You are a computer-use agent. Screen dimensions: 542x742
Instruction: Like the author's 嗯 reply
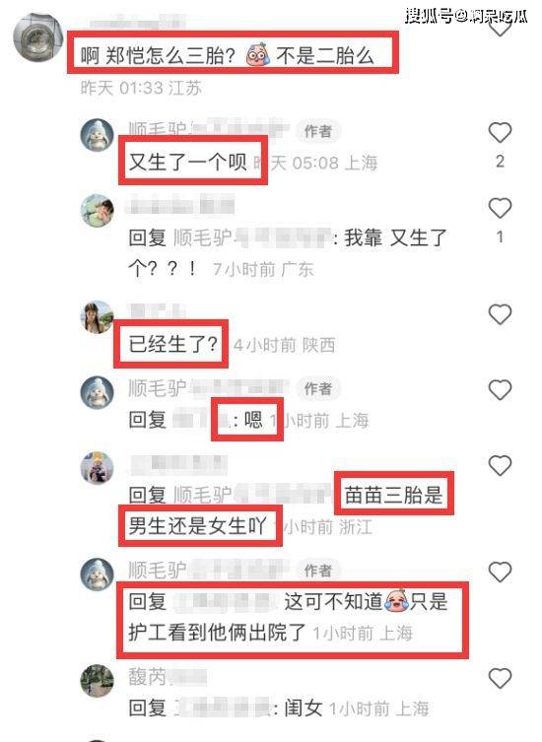click(500, 390)
